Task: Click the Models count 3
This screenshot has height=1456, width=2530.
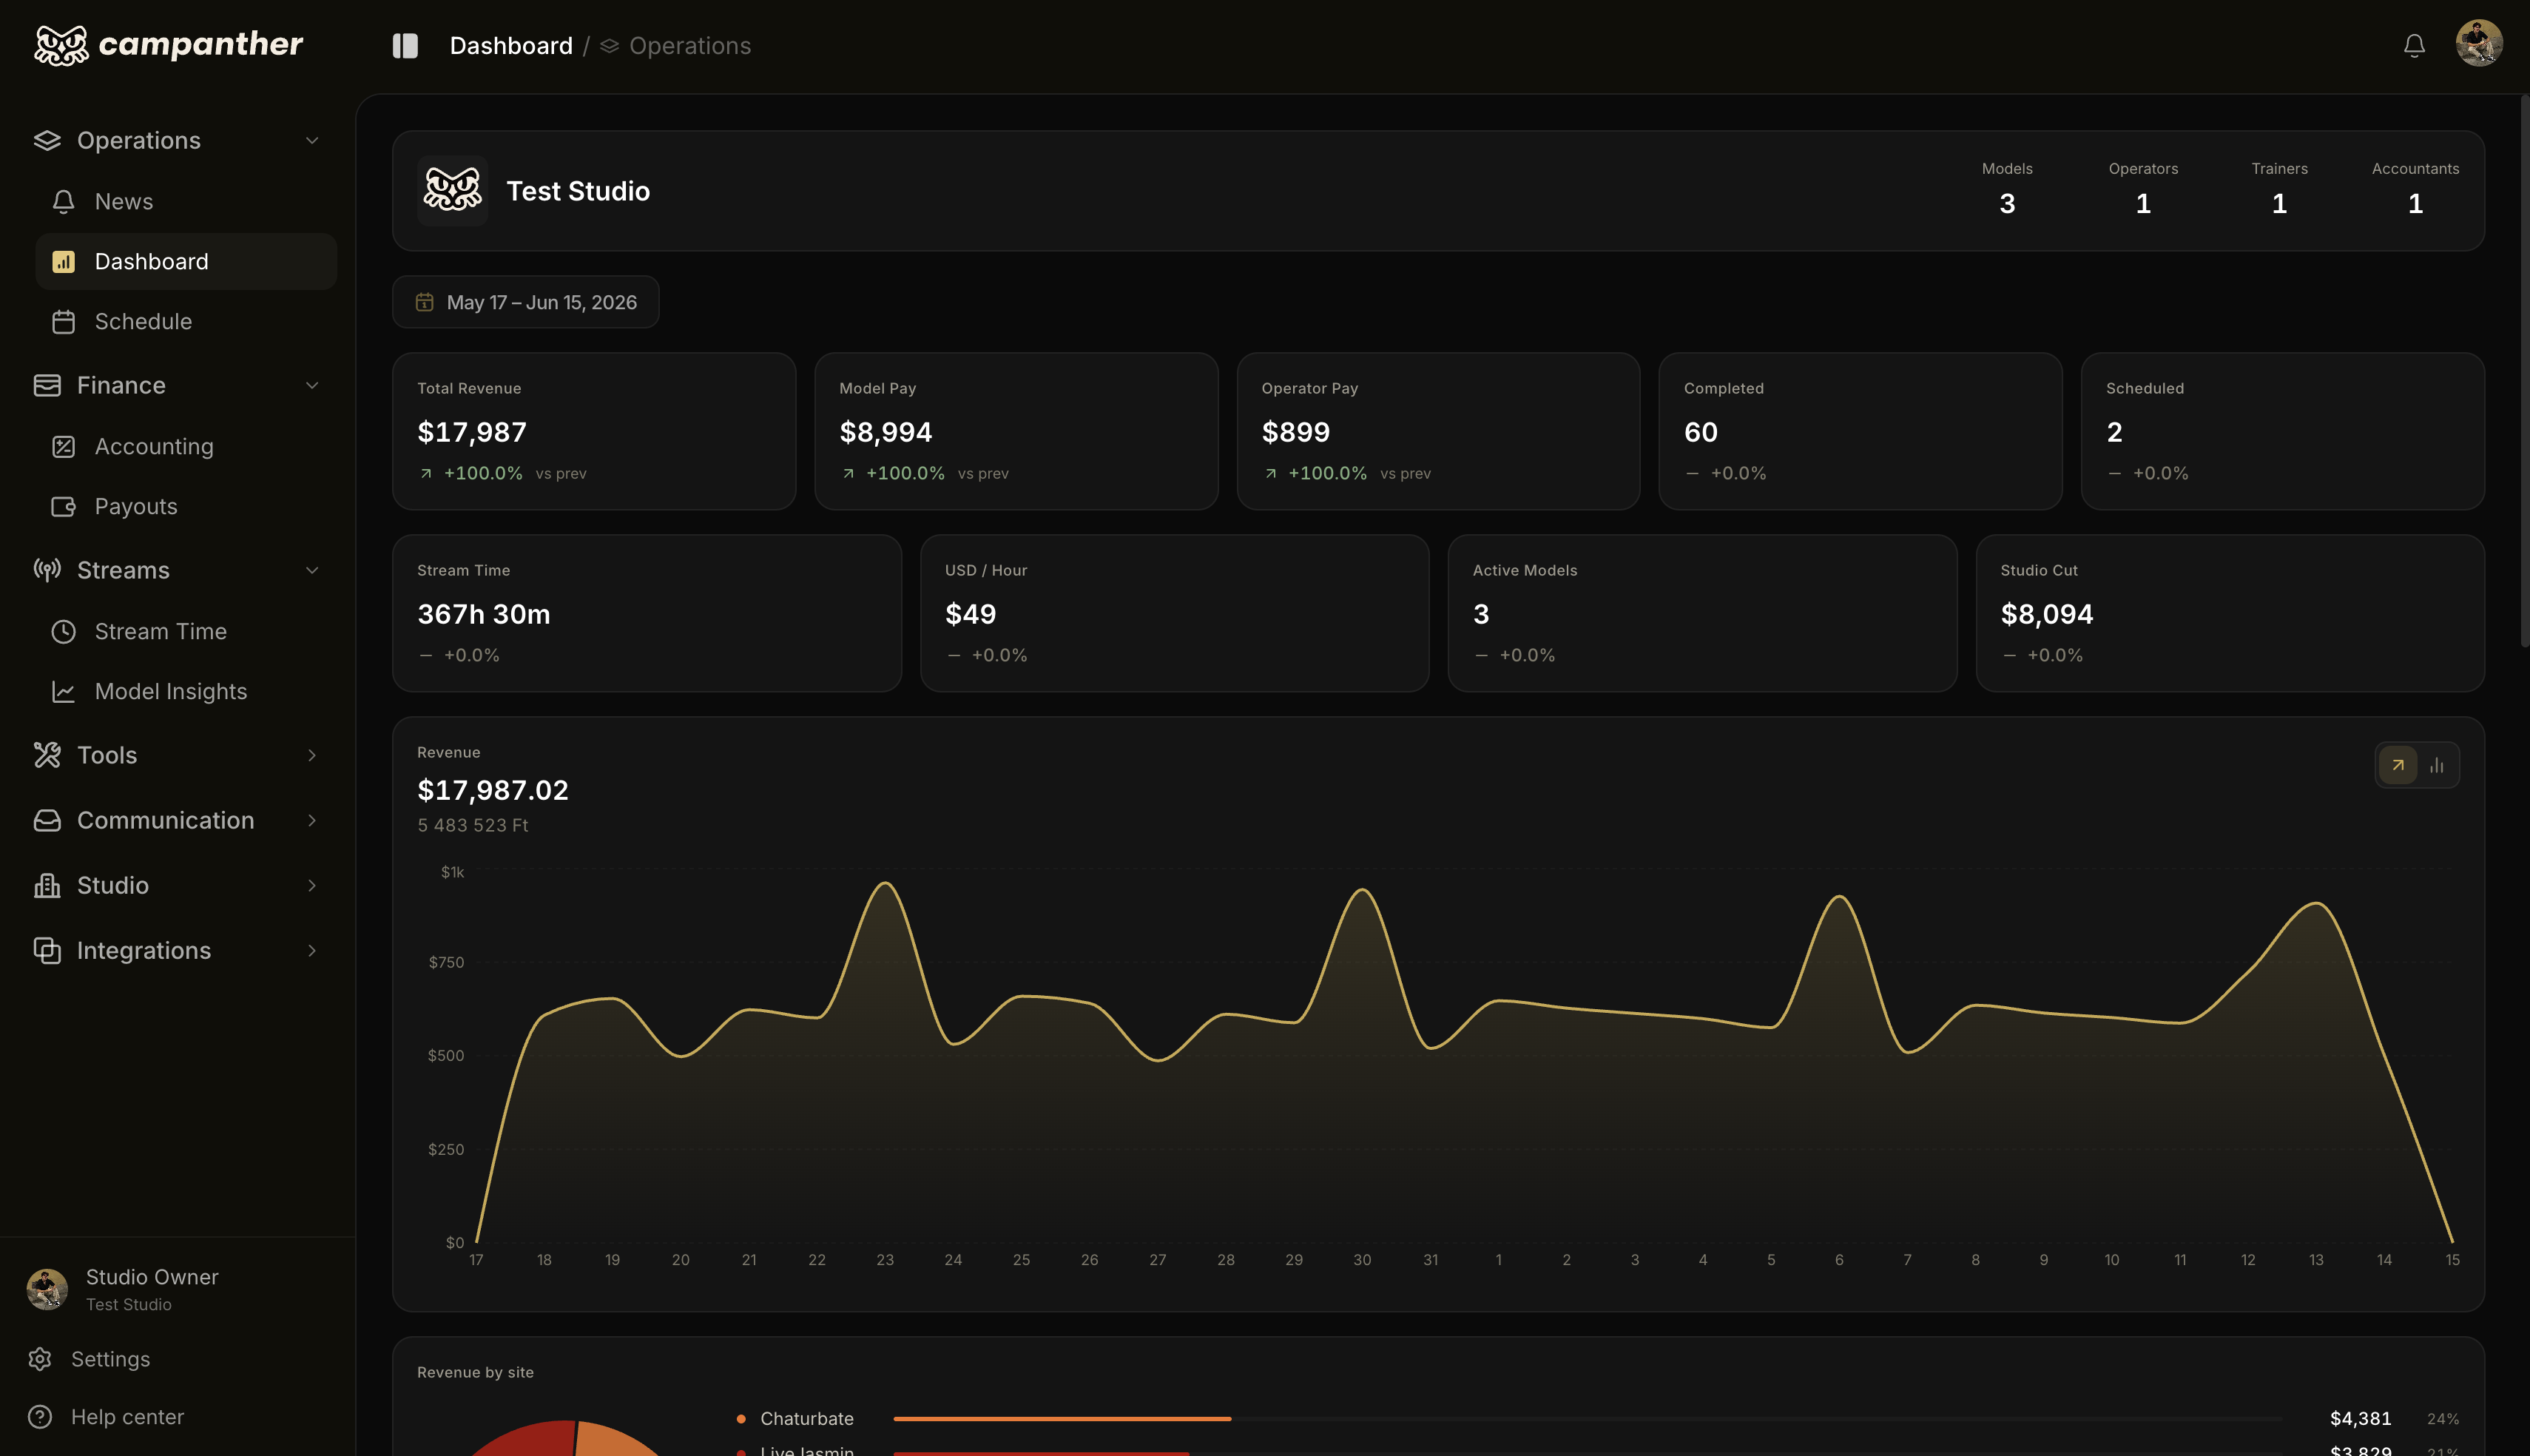Action: click(2007, 204)
